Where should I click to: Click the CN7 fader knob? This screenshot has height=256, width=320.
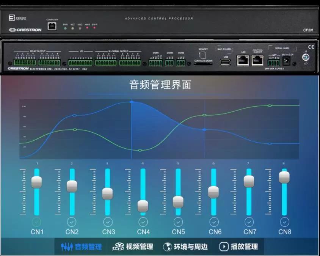(249, 181)
